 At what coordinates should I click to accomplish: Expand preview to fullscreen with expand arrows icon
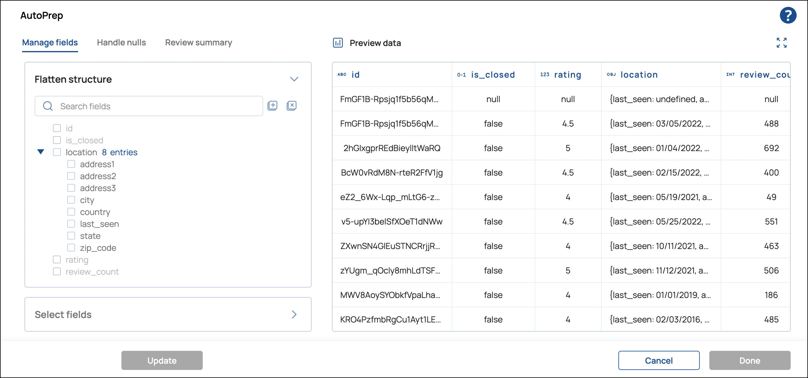click(782, 43)
